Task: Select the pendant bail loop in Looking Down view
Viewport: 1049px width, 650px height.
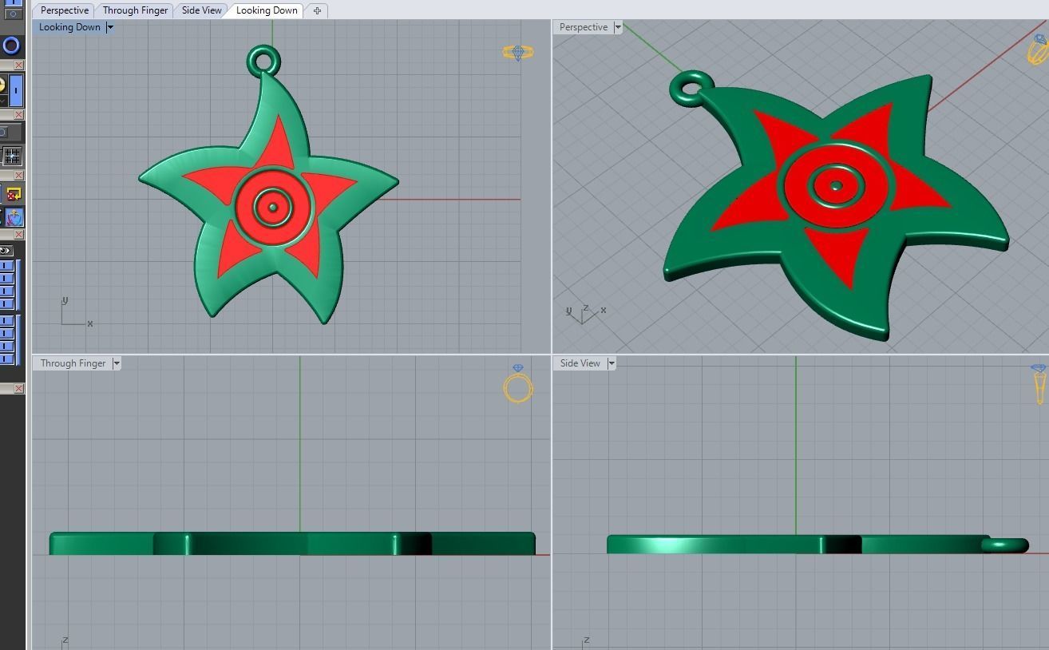Action: 264,61
